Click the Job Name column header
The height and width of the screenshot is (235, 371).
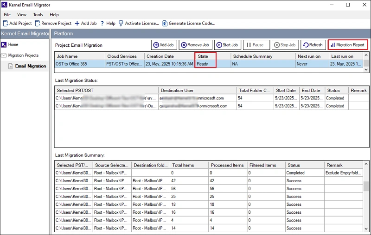[80, 56]
